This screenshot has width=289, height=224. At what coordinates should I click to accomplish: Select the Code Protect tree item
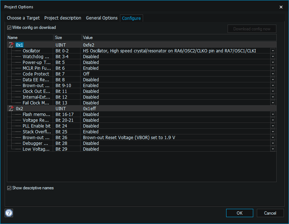(x=36, y=74)
